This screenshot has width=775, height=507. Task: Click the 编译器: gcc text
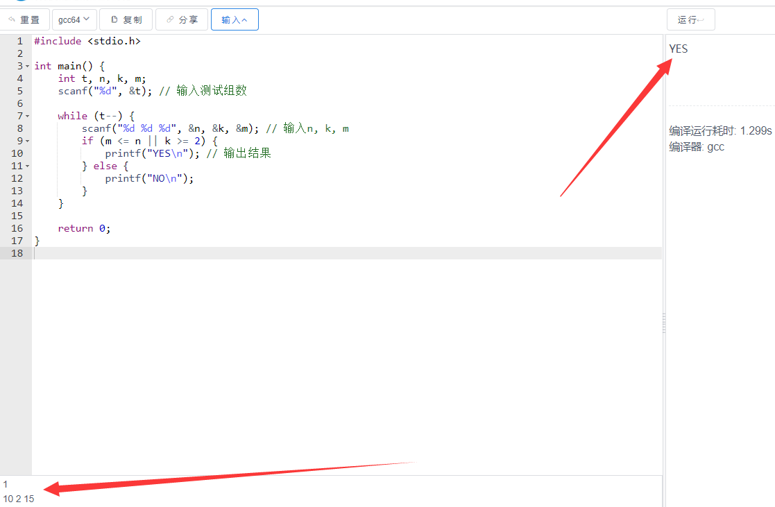pos(697,147)
